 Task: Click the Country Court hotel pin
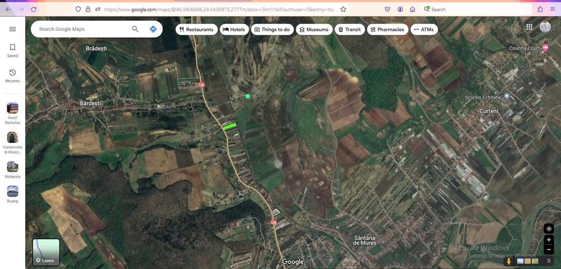click(545, 48)
